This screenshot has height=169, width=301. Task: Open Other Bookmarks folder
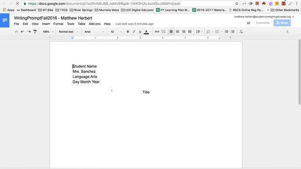[x=285, y=10]
